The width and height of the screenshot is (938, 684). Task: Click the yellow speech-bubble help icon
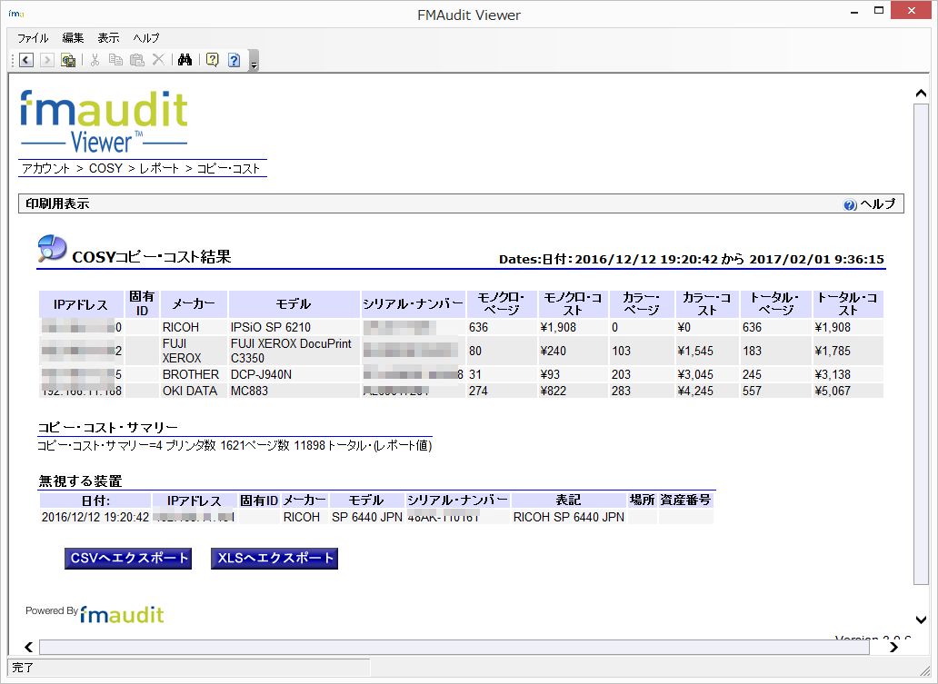pos(213,60)
